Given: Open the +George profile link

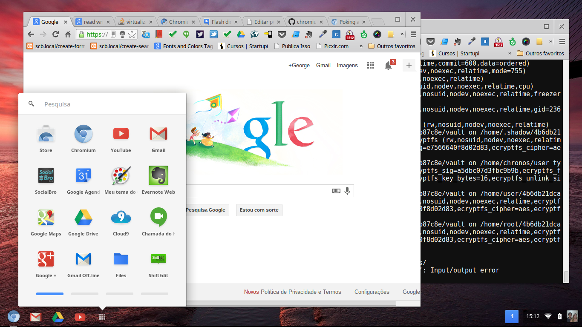Looking at the screenshot, I should (299, 65).
